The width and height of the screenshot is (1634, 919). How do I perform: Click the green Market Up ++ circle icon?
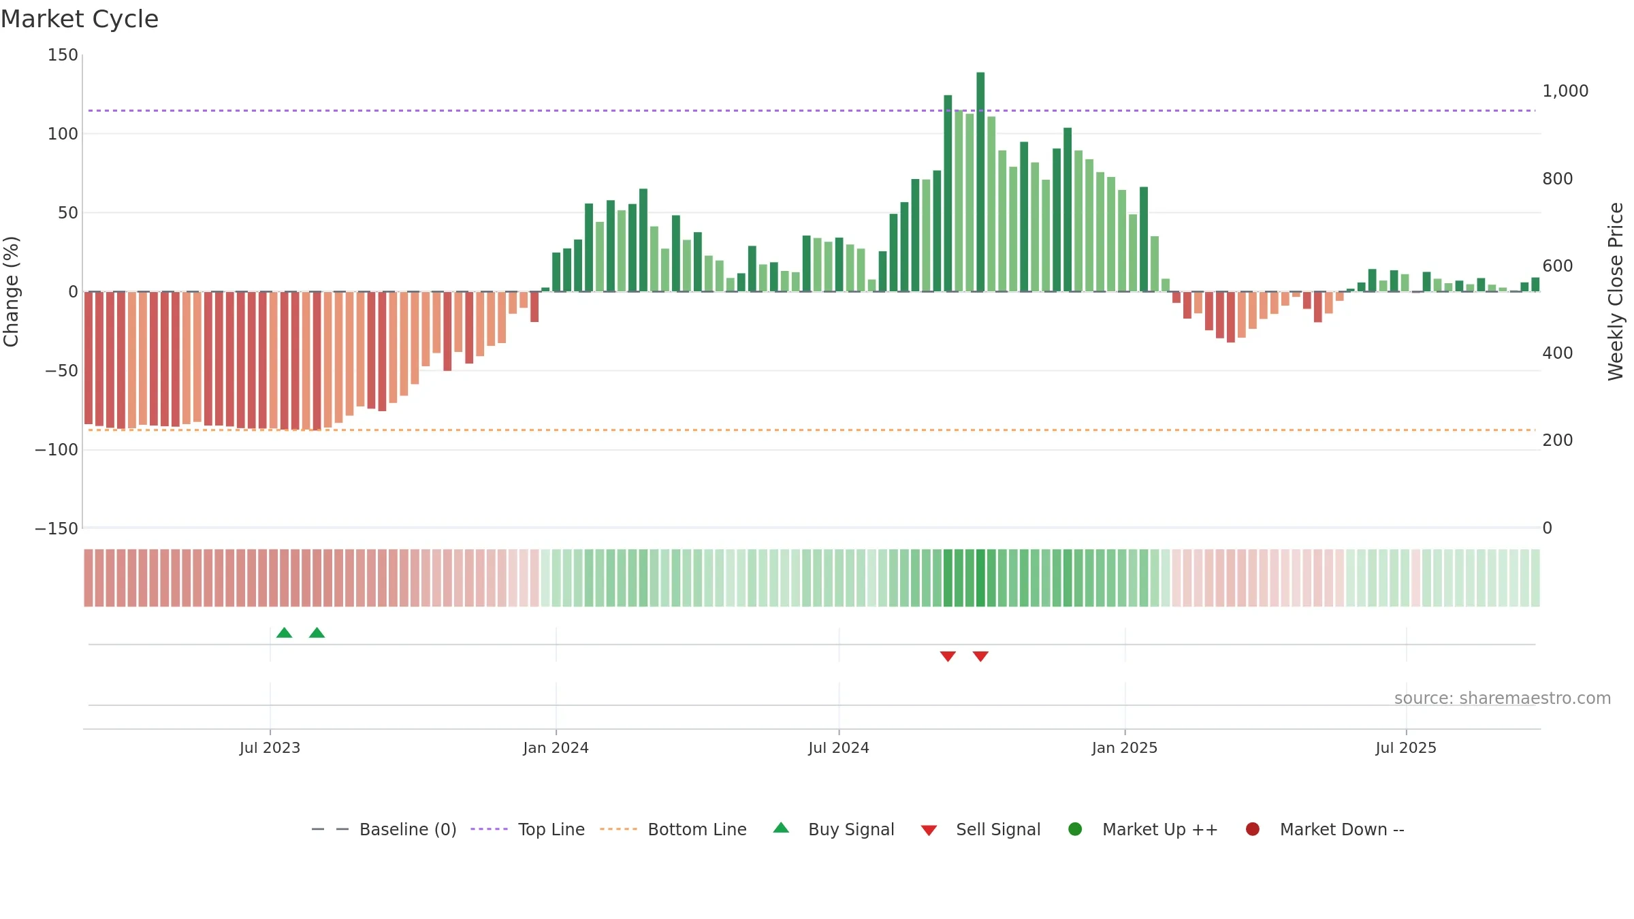coord(1075,829)
